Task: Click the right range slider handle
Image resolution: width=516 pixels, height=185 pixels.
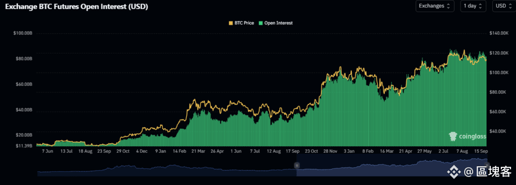Action: point(488,165)
